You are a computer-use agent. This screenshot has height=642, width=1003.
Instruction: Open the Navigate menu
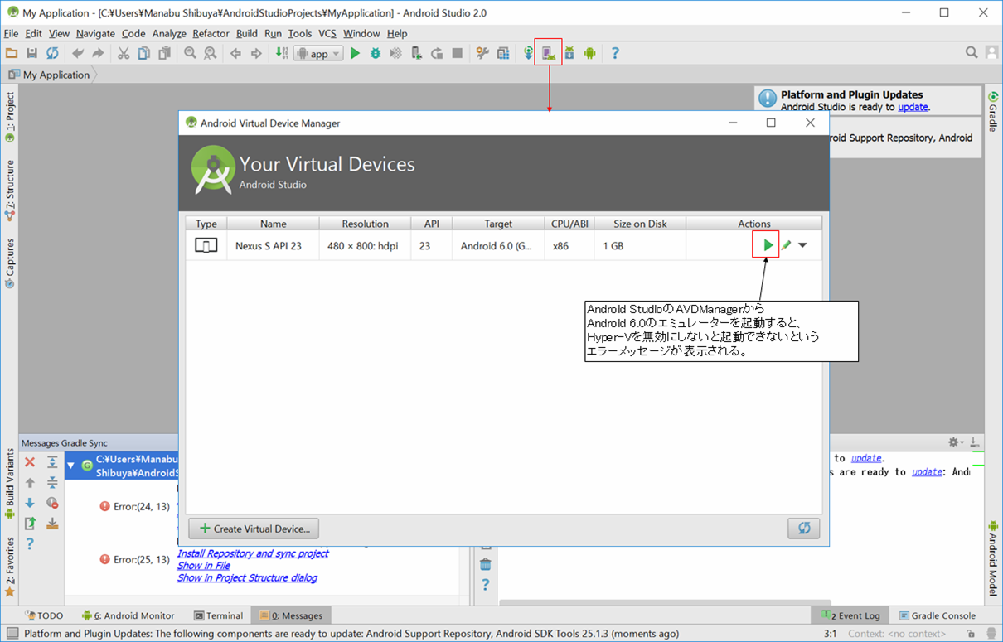[x=95, y=33]
